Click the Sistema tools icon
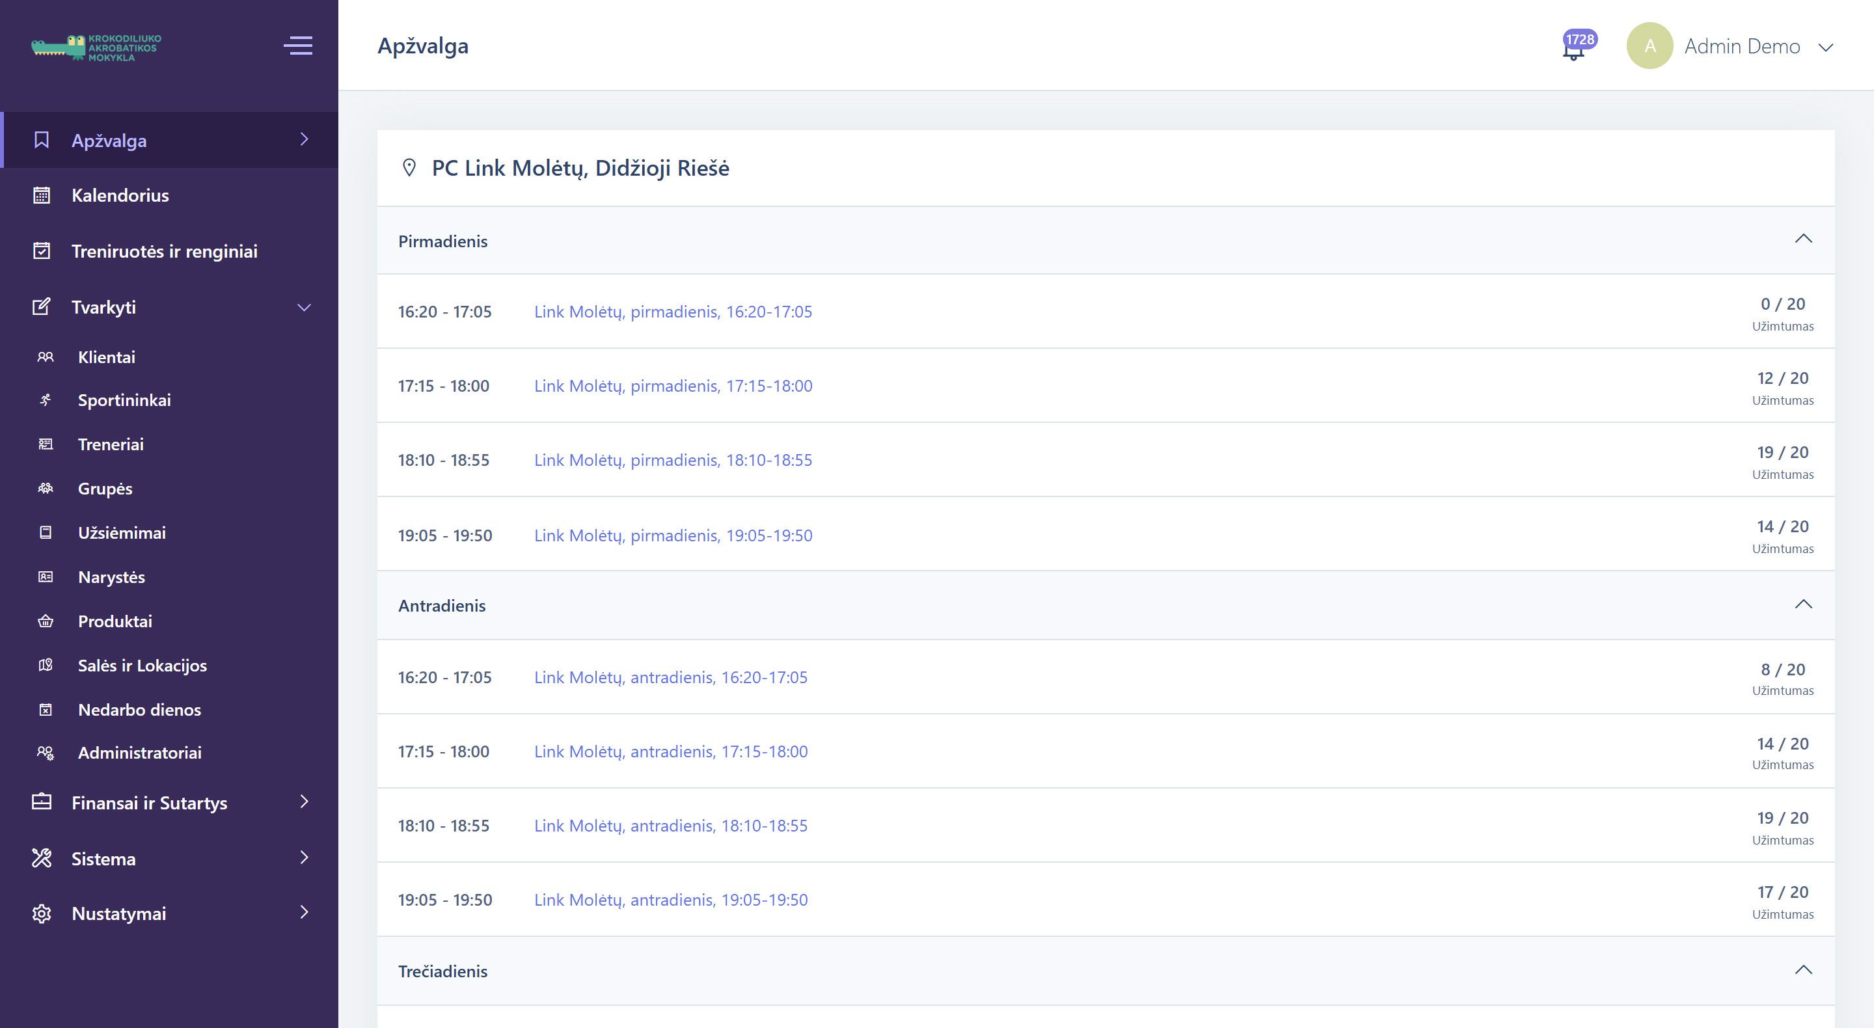The image size is (1874, 1028). 42,858
